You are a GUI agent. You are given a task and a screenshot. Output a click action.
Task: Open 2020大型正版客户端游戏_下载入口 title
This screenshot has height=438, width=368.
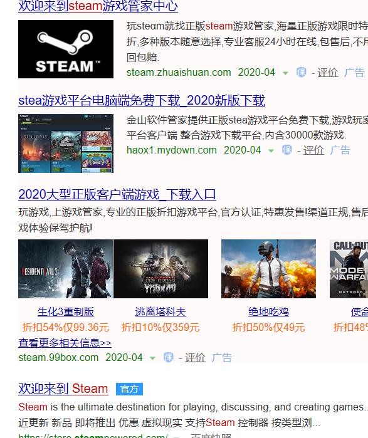[x=117, y=194]
